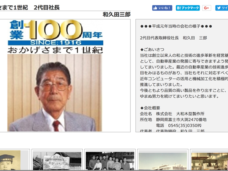
Task: Click the 推進してまいりました。 text line
Action: [x=161, y=84]
